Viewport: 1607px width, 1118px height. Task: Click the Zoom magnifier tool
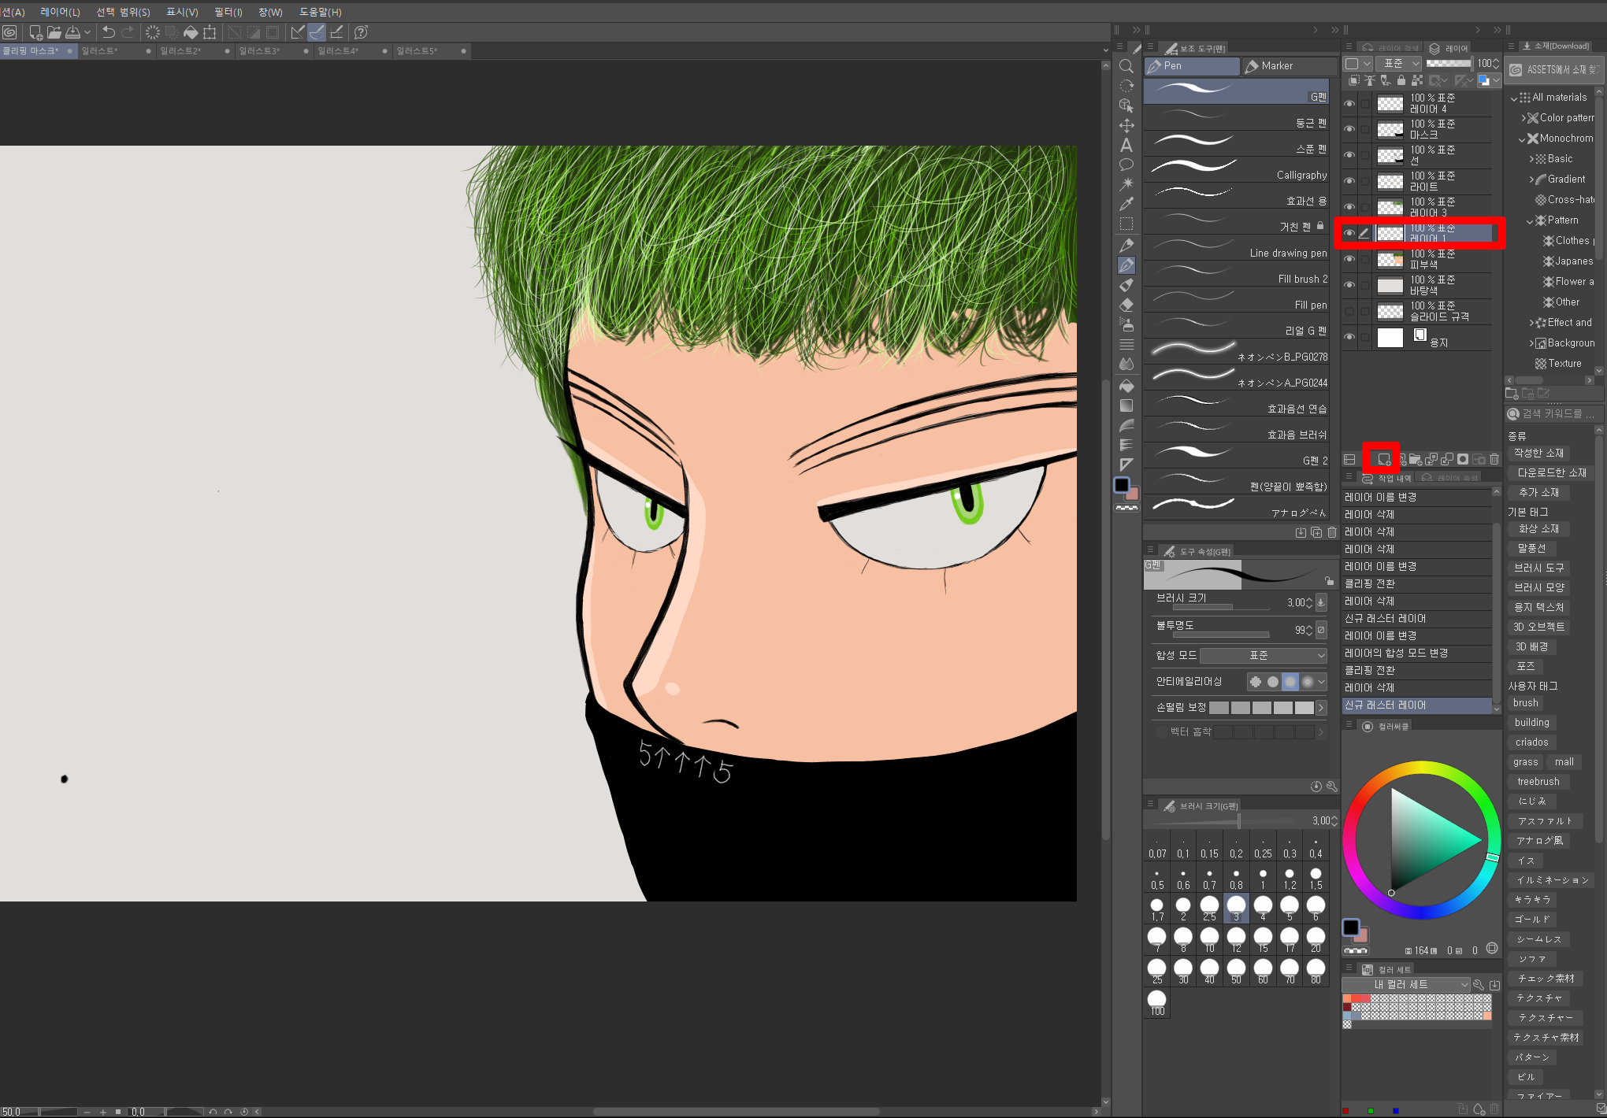[x=1126, y=66]
